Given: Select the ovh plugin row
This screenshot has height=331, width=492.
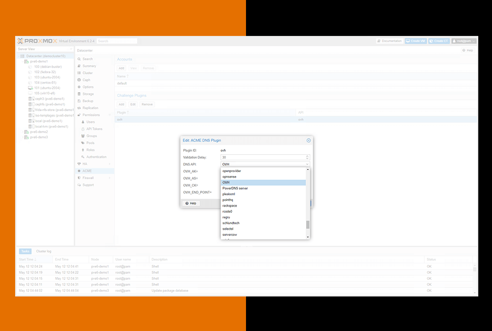Looking at the screenshot, I should [296, 120].
